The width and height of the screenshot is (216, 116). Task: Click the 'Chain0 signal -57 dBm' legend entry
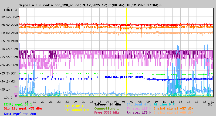pyautogui.click(x=174, y=108)
